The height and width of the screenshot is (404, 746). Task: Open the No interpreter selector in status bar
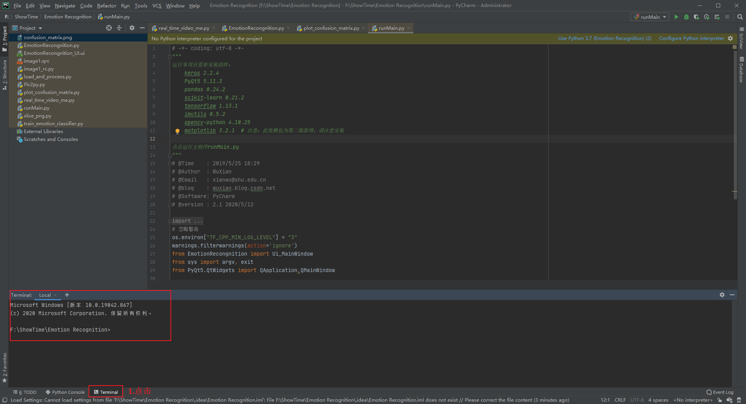pos(693,400)
